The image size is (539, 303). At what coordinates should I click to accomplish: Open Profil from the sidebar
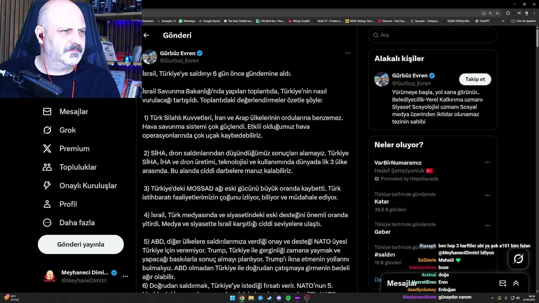click(60, 204)
